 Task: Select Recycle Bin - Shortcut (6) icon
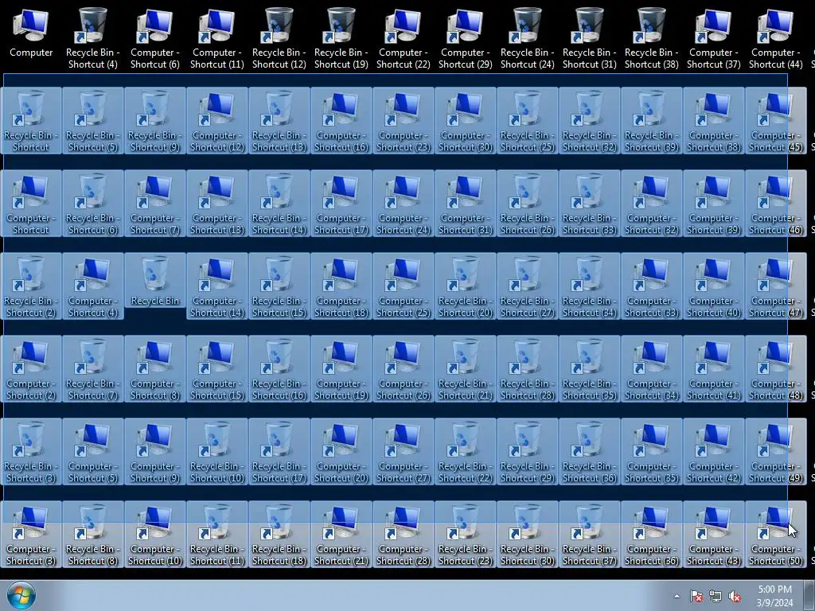92,203
